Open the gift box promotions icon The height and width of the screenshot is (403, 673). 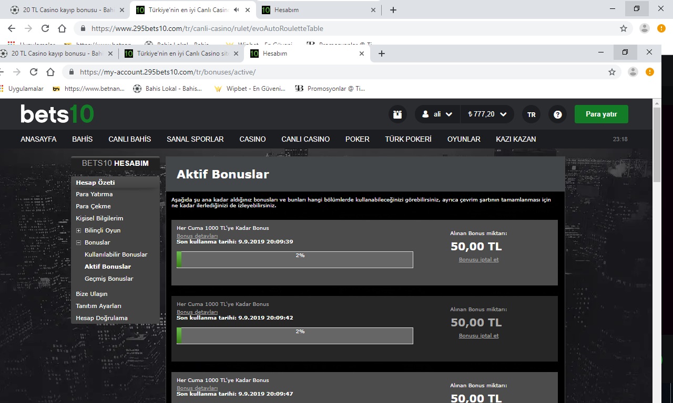(397, 114)
